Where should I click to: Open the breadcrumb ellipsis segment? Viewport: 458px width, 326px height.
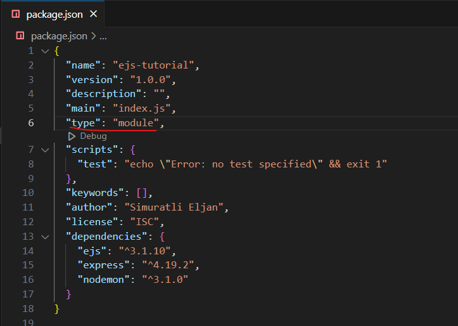(x=103, y=37)
